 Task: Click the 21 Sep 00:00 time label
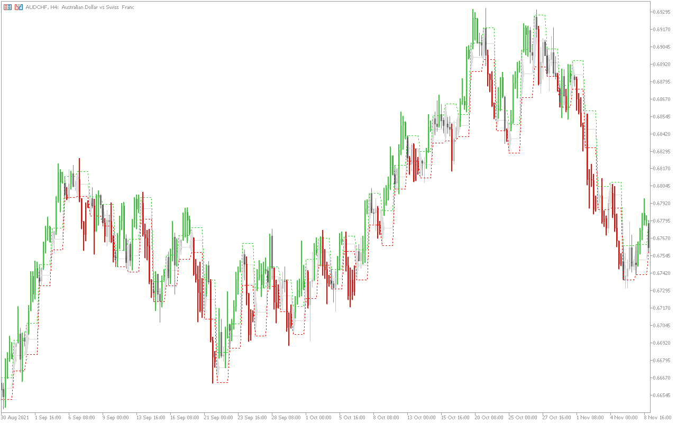(x=218, y=417)
